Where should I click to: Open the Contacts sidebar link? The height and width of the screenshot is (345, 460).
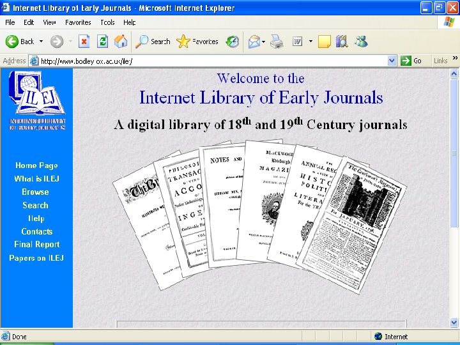(x=36, y=231)
